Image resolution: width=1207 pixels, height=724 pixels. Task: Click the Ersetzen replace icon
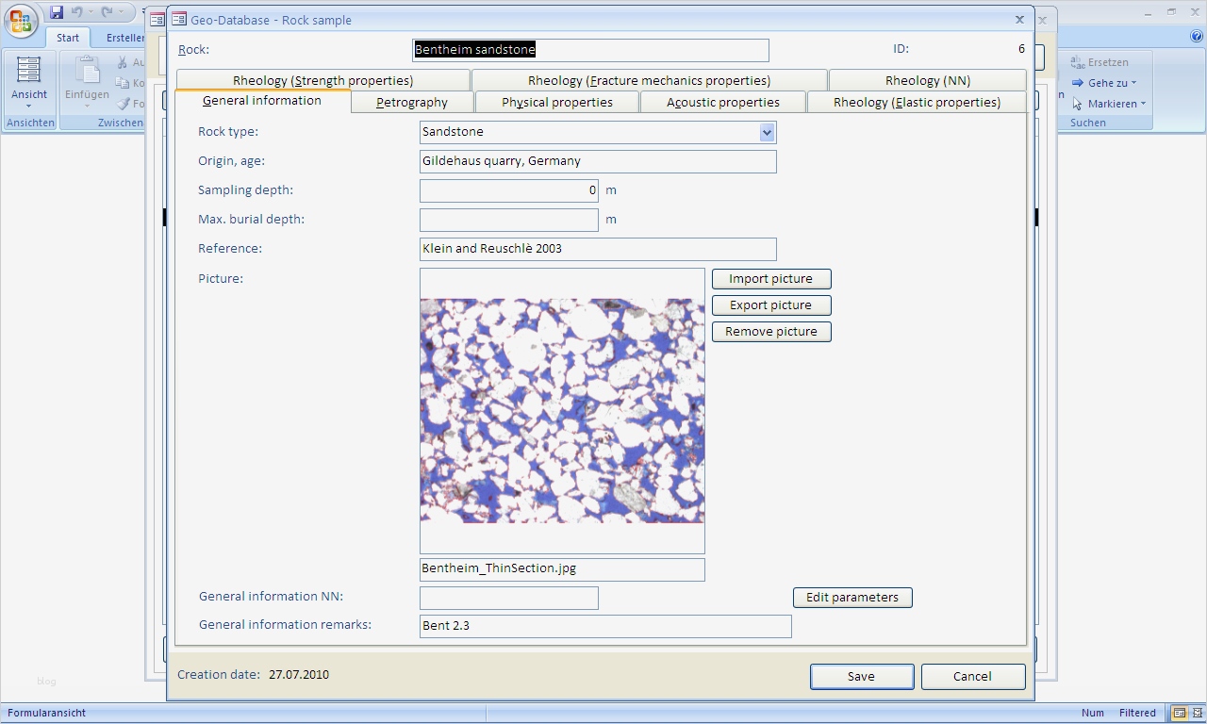click(1077, 62)
